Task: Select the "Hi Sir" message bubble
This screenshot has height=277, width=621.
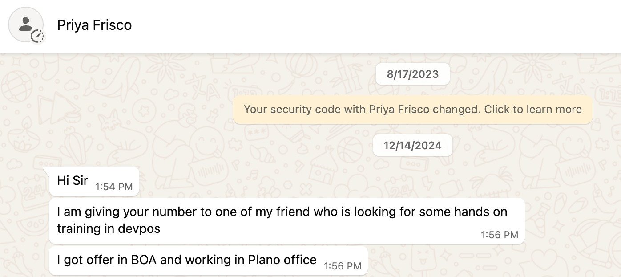Action: tap(94, 181)
